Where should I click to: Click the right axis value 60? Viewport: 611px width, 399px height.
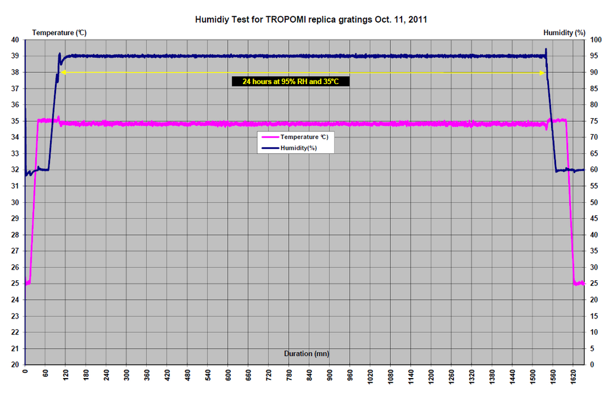click(594, 170)
